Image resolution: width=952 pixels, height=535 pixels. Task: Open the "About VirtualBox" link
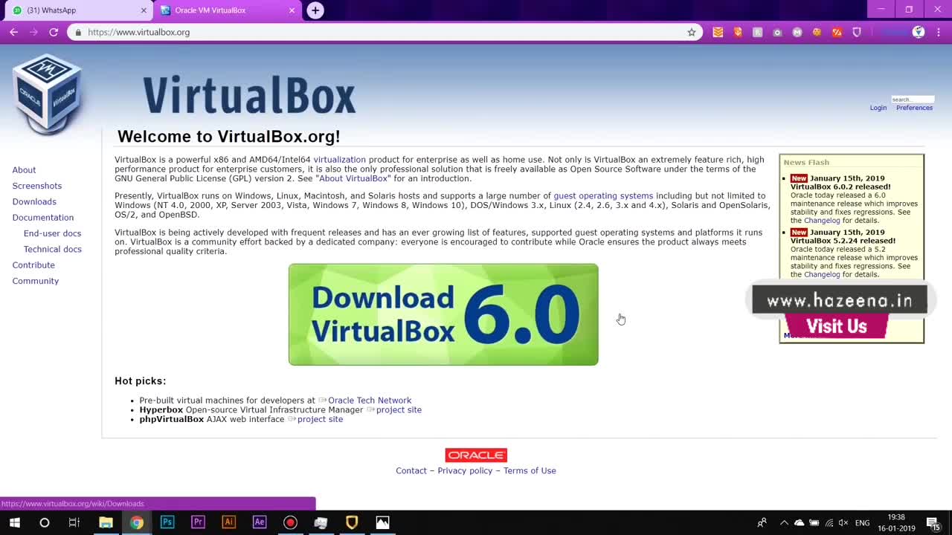pyautogui.click(x=353, y=178)
